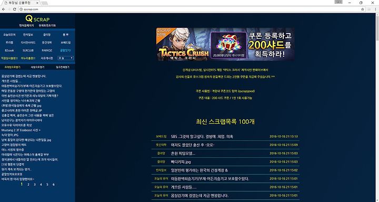Select the 새창으로열기 view tab
This screenshot has height=202, width=379.
pos(38,67)
